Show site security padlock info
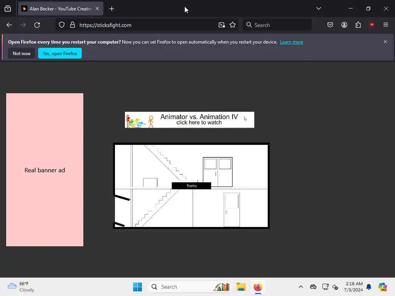Image resolution: width=395 pixels, height=296 pixels. tap(73, 25)
